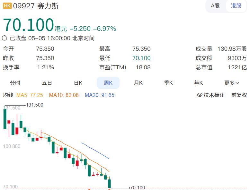Toggle the 技术标注 eye icon

[200, 95]
